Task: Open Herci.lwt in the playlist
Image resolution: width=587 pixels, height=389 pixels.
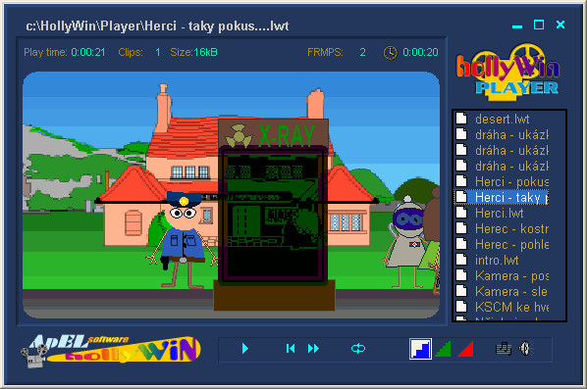Action: 499,213
